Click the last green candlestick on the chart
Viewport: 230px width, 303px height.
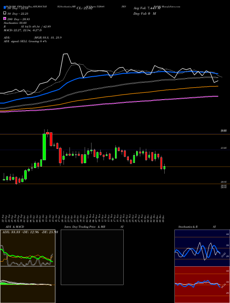(x=164, y=168)
